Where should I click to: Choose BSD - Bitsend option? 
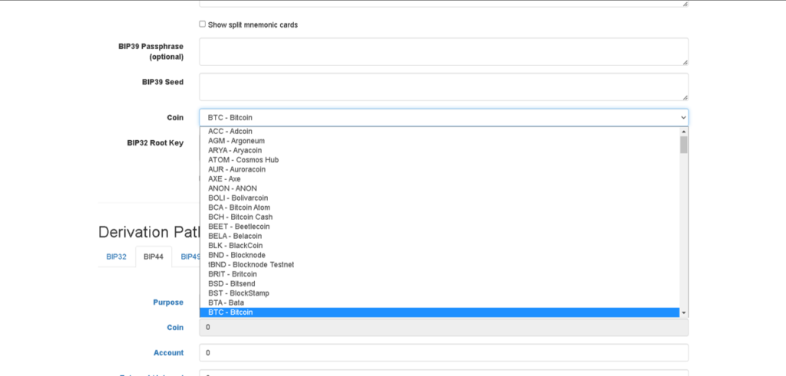[x=440, y=283]
